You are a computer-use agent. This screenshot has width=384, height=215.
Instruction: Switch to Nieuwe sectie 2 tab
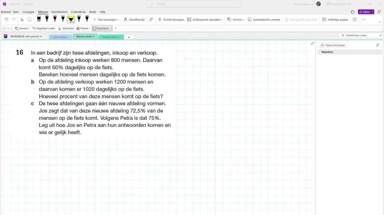111,37
